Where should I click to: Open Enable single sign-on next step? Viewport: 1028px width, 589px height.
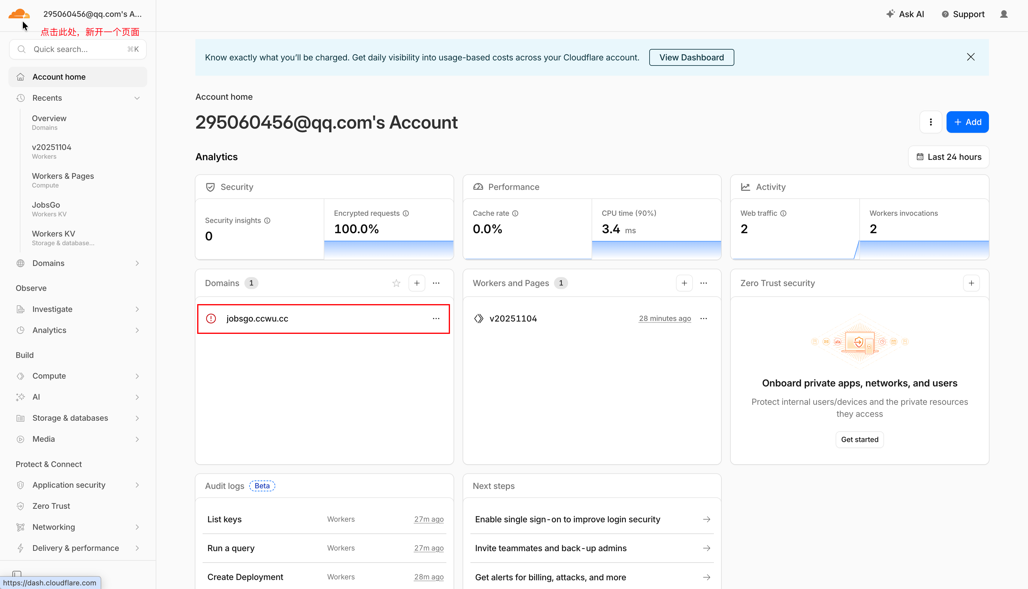coord(592,519)
